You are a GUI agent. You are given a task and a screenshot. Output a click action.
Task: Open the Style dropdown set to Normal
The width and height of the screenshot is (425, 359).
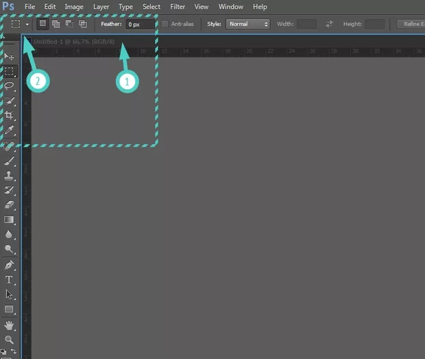[248, 24]
